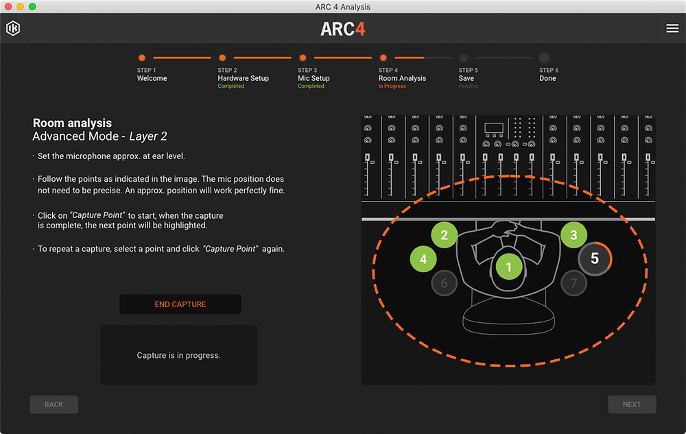The width and height of the screenshot is (686, 434).
Task: Select active measurement point 5
Action: pos(594,259)
